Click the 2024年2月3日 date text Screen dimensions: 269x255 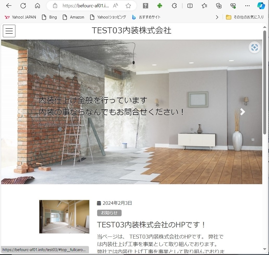pos(117,203)
